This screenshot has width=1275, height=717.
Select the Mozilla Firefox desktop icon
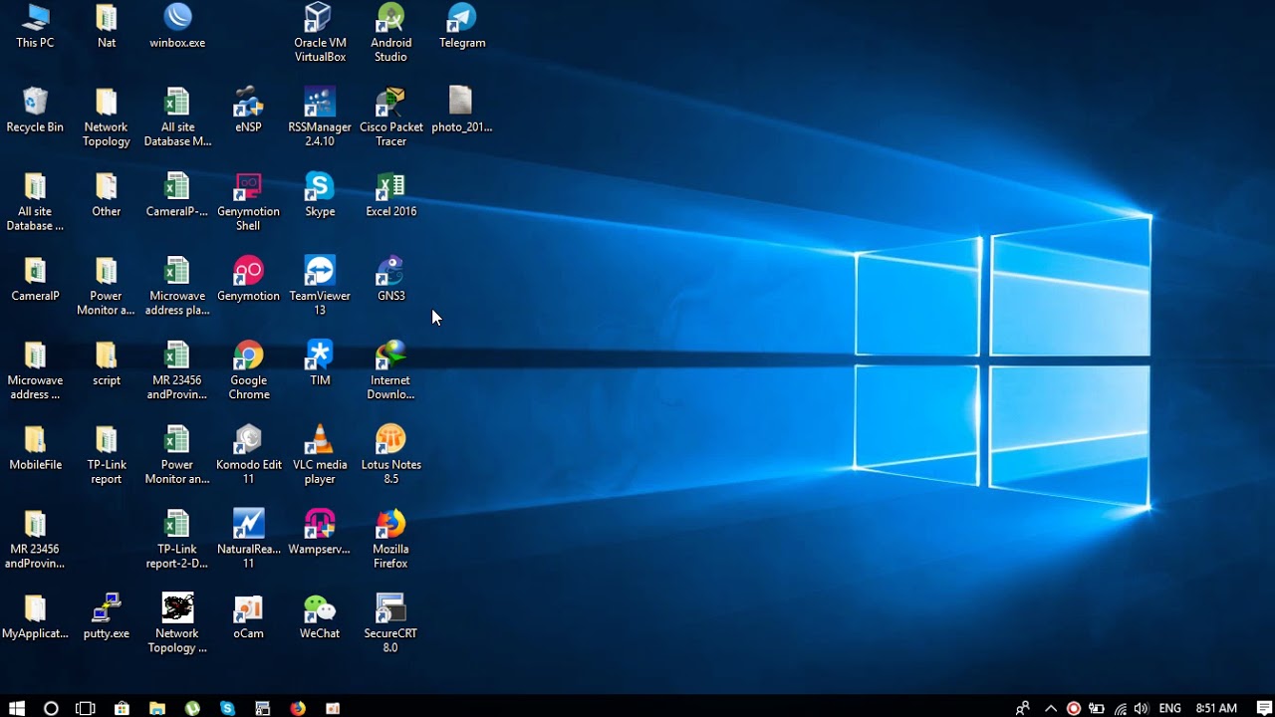point(390,540)
